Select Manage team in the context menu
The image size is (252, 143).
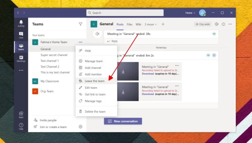96,61
